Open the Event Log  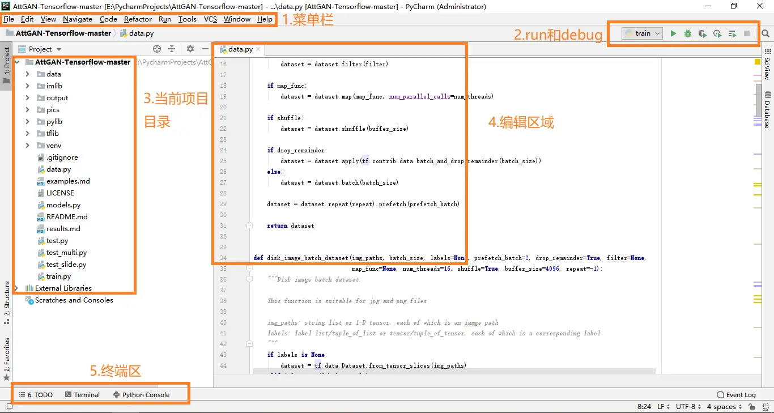[x=736, y=395]
